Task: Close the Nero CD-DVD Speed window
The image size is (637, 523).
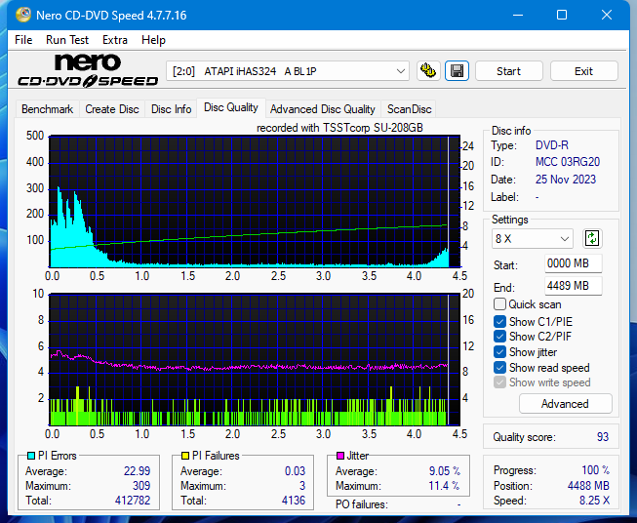Action: click(607, 15)
